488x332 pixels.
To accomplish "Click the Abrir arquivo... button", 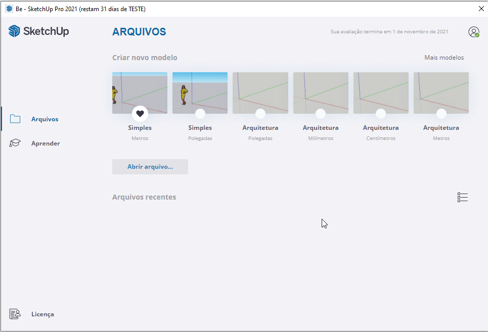I will coord(150,167).
